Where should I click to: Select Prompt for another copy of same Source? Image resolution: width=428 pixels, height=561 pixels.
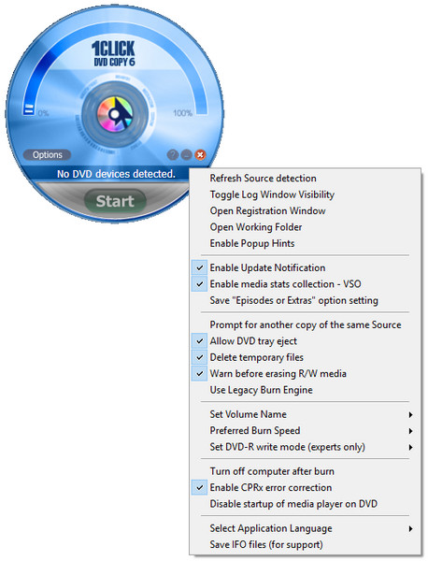point(306,324)
